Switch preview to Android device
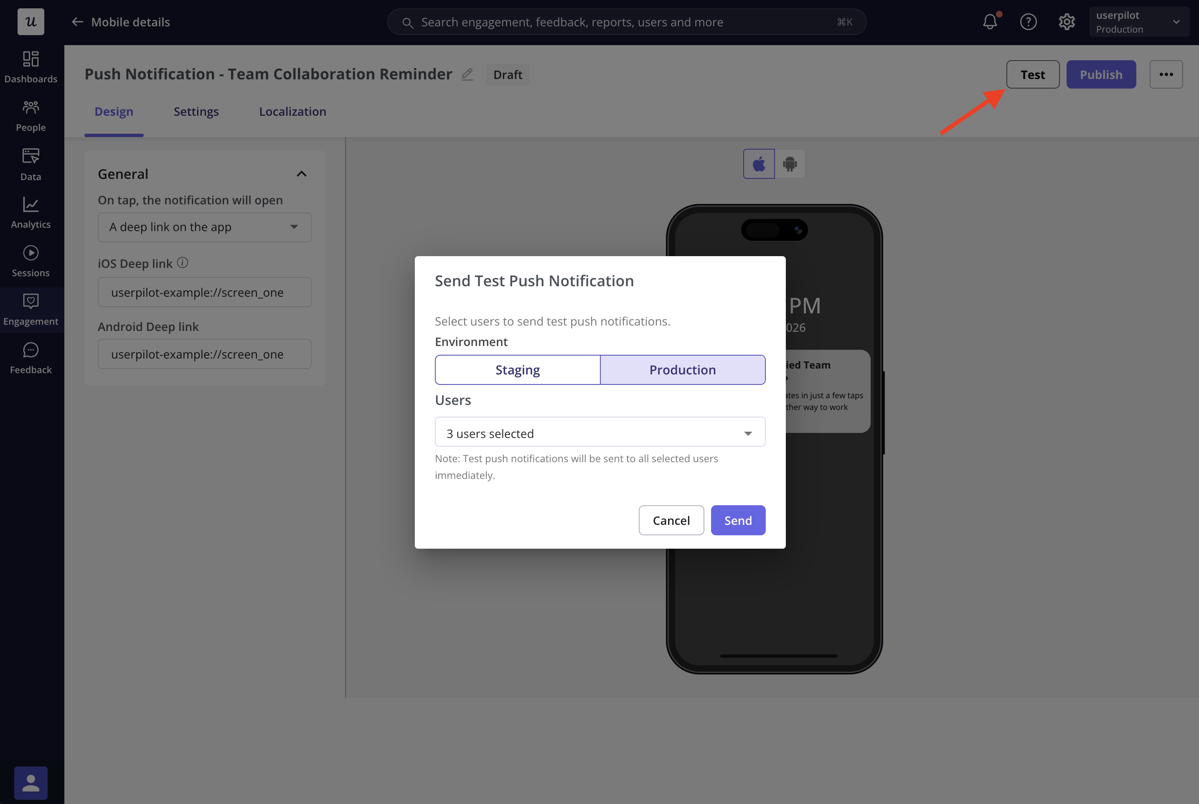The width and height of the screenshot is (1199, 804). [x=790, y=164]
